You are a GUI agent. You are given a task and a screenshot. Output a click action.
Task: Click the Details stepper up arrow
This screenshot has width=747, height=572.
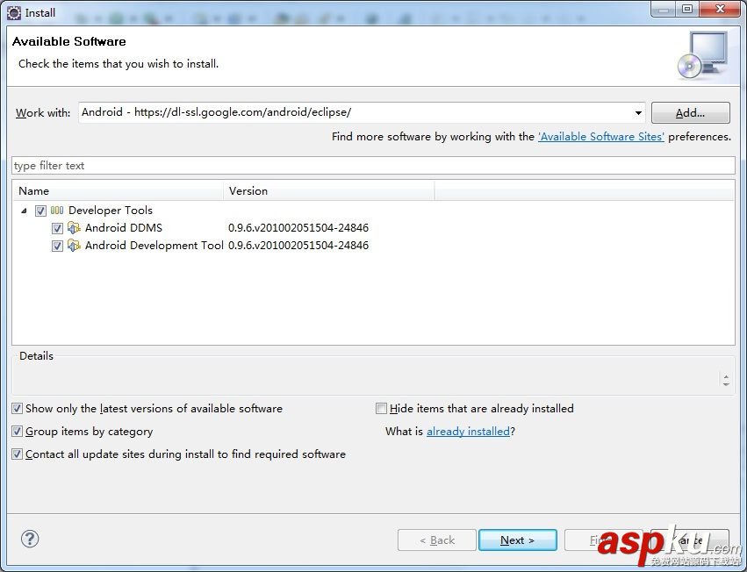coord(726,376)
